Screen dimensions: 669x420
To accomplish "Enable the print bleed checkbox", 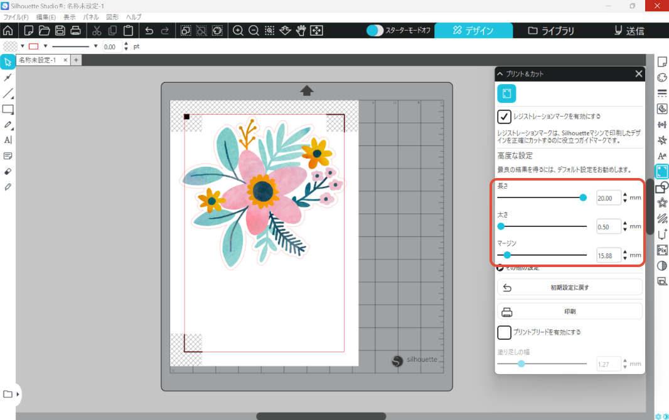I will [504, 332].
